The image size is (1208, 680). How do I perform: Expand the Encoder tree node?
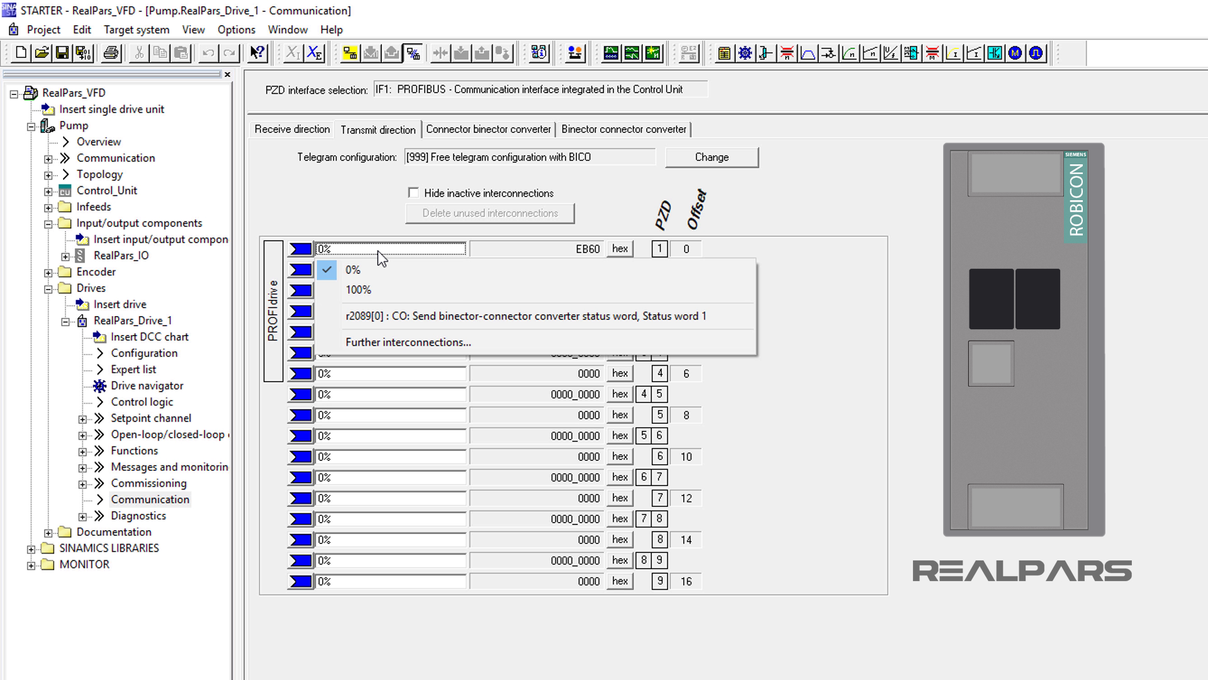[x=48, y=272]
